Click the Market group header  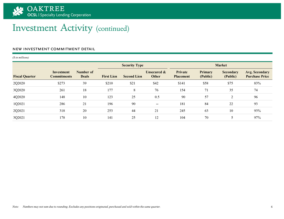[x=221, y=65]
